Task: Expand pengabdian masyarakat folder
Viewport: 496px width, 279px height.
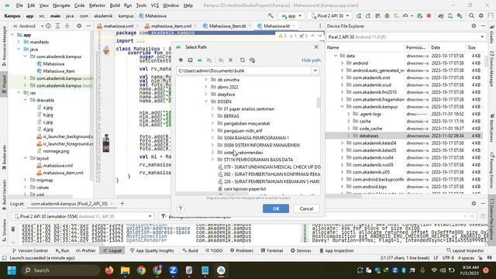Action: pyautogui.click(x=212, y=123)
